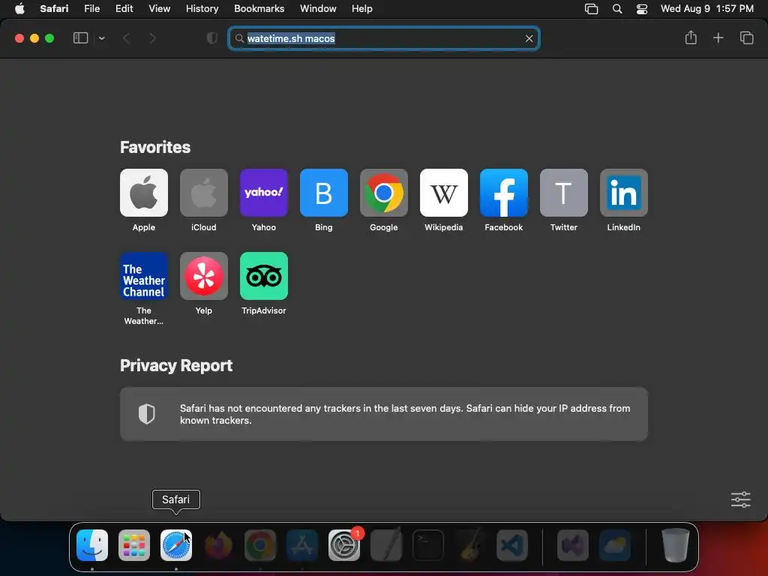
Task: Click the screen mirroring menu bar icon
Action: 591,9
